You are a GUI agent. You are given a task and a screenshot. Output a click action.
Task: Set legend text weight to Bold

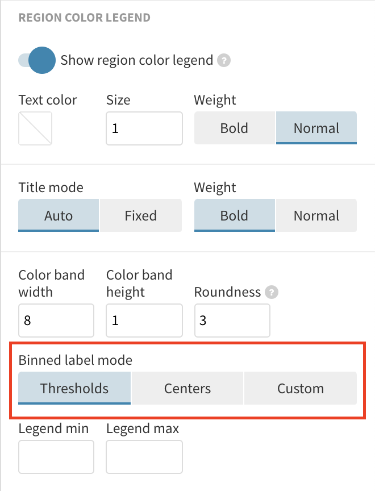[x=234, y=128]
